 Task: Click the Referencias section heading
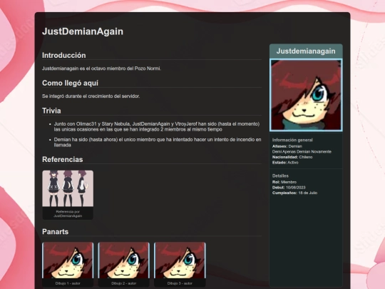click(x=62, y=160)
